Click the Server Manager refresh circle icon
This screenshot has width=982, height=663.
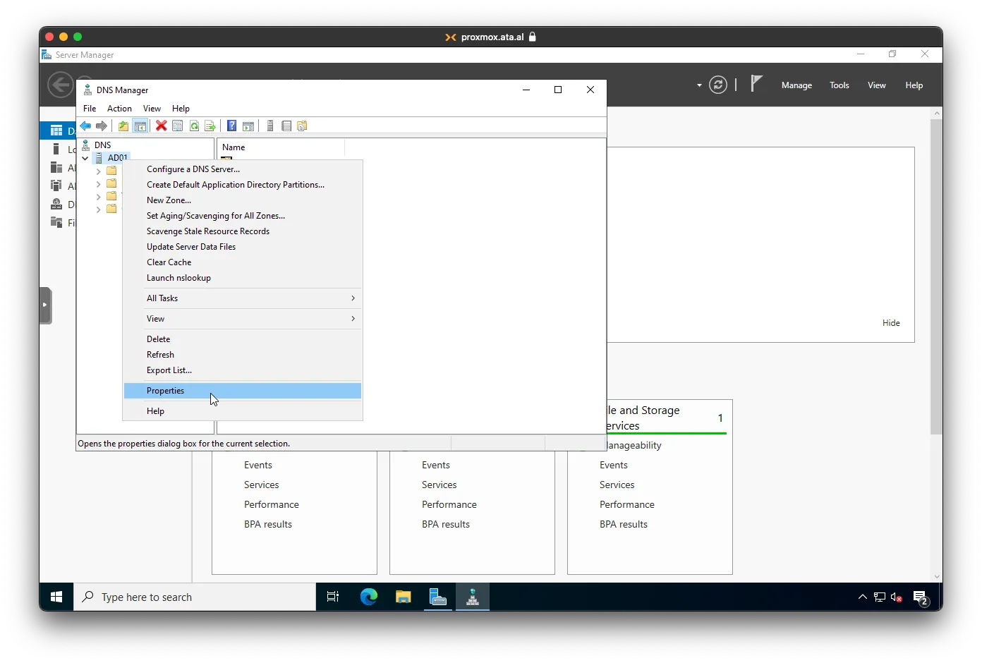pos(718,85)
